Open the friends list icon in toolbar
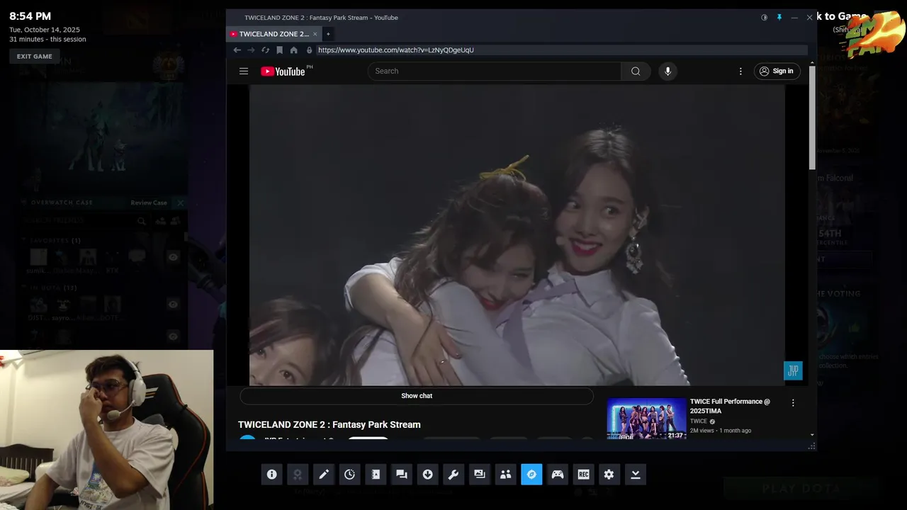907x510 pixels. tap(505, 475)
